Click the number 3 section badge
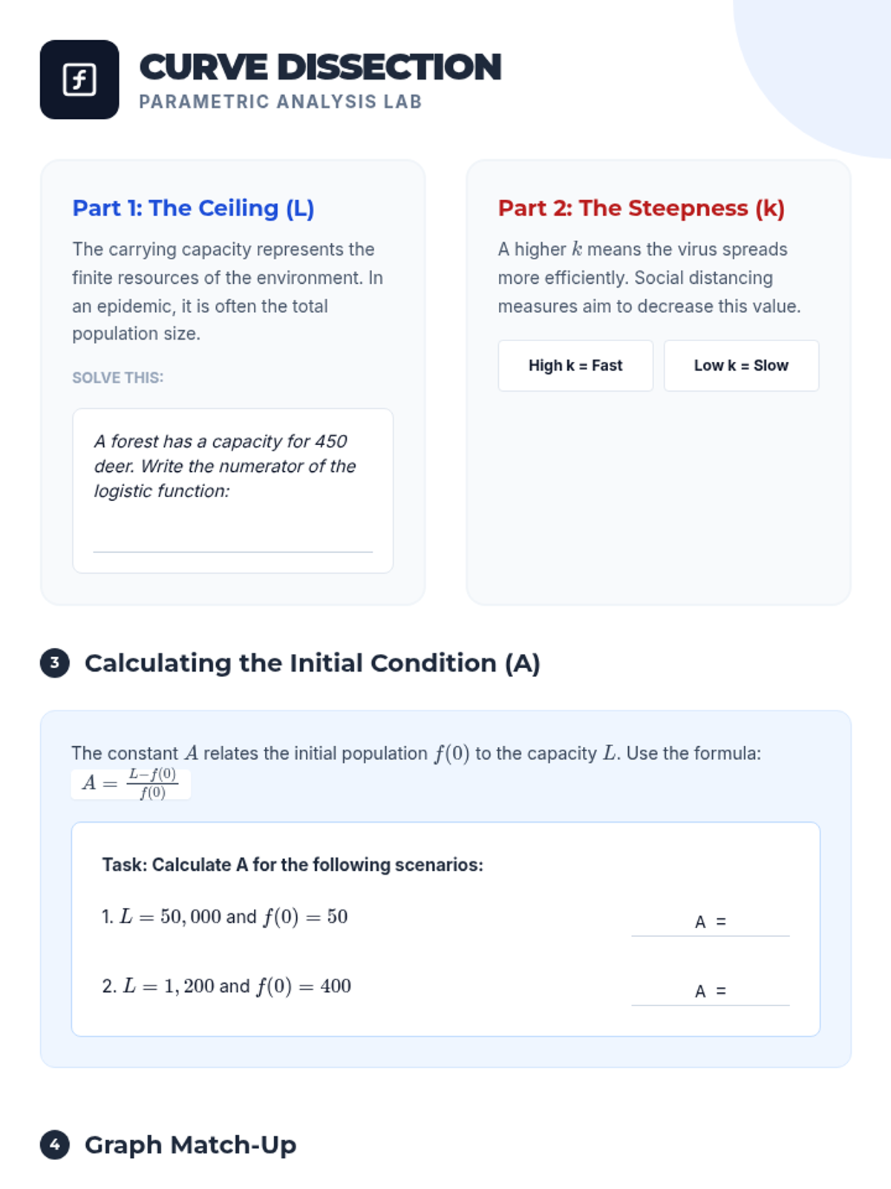Screen dimensions: 891x1189 tap(55, 663)
